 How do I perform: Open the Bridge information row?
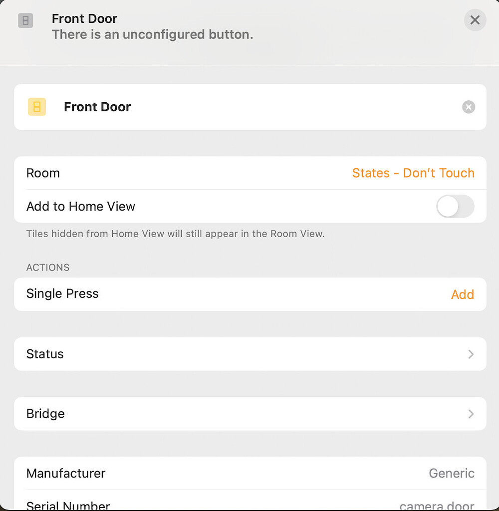click(249, 413)
